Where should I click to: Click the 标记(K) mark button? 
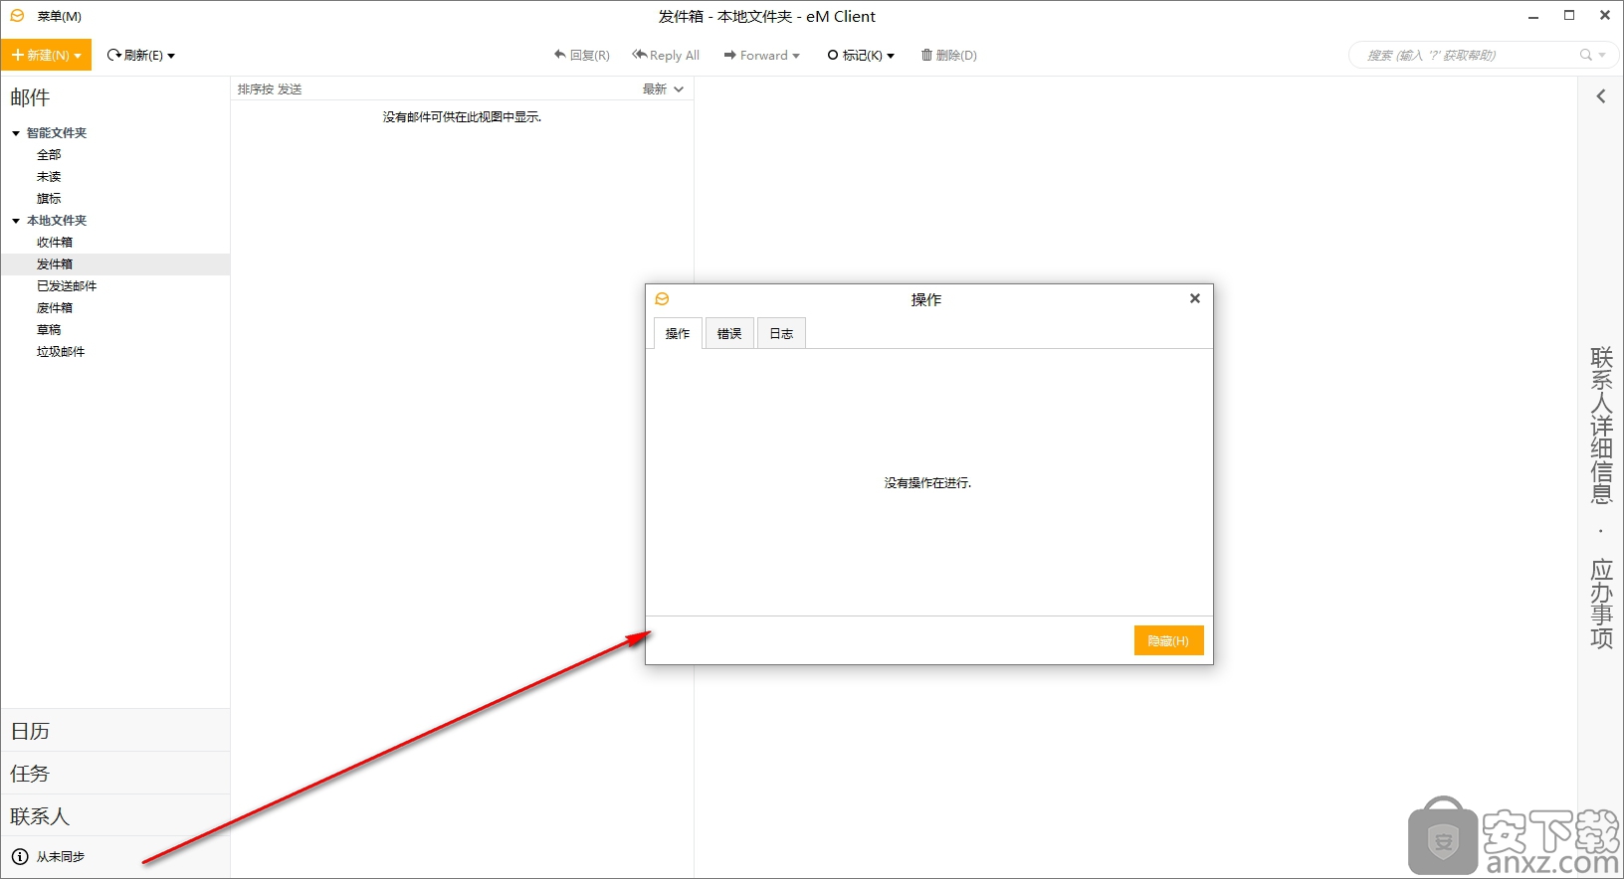point(854,55)
